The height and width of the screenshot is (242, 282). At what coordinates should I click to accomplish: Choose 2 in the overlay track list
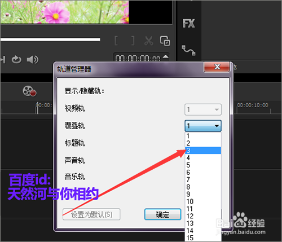click(203, 143)
